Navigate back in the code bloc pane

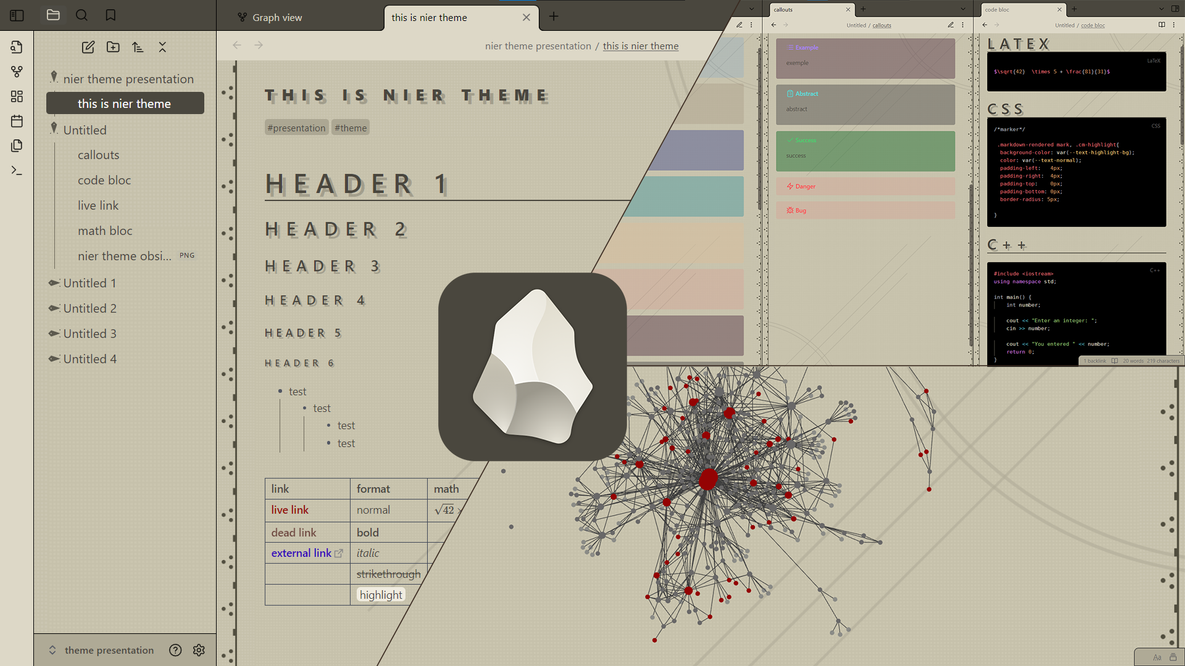point(985,25)
